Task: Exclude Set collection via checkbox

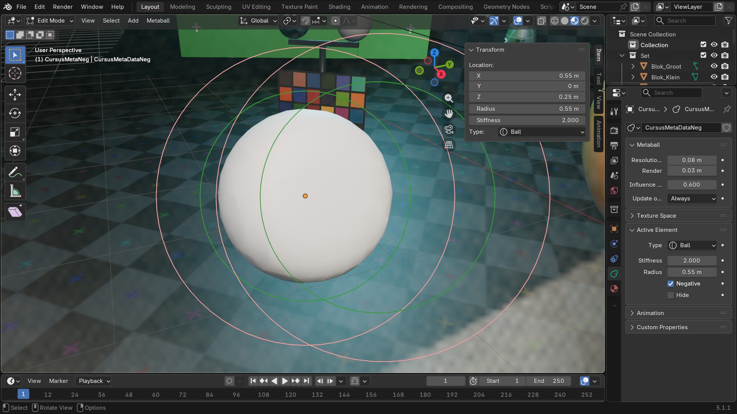Action: click(703, 56)
